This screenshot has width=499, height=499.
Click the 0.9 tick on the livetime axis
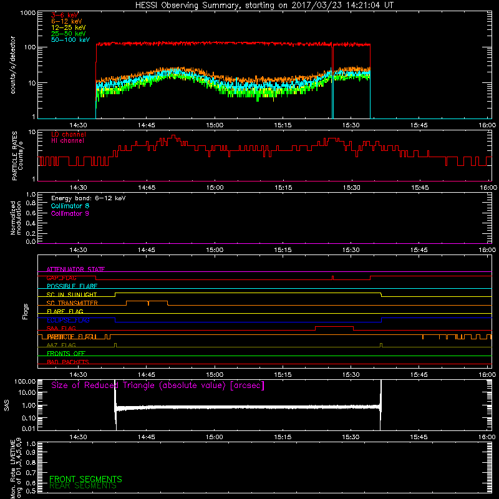point(31,452)
